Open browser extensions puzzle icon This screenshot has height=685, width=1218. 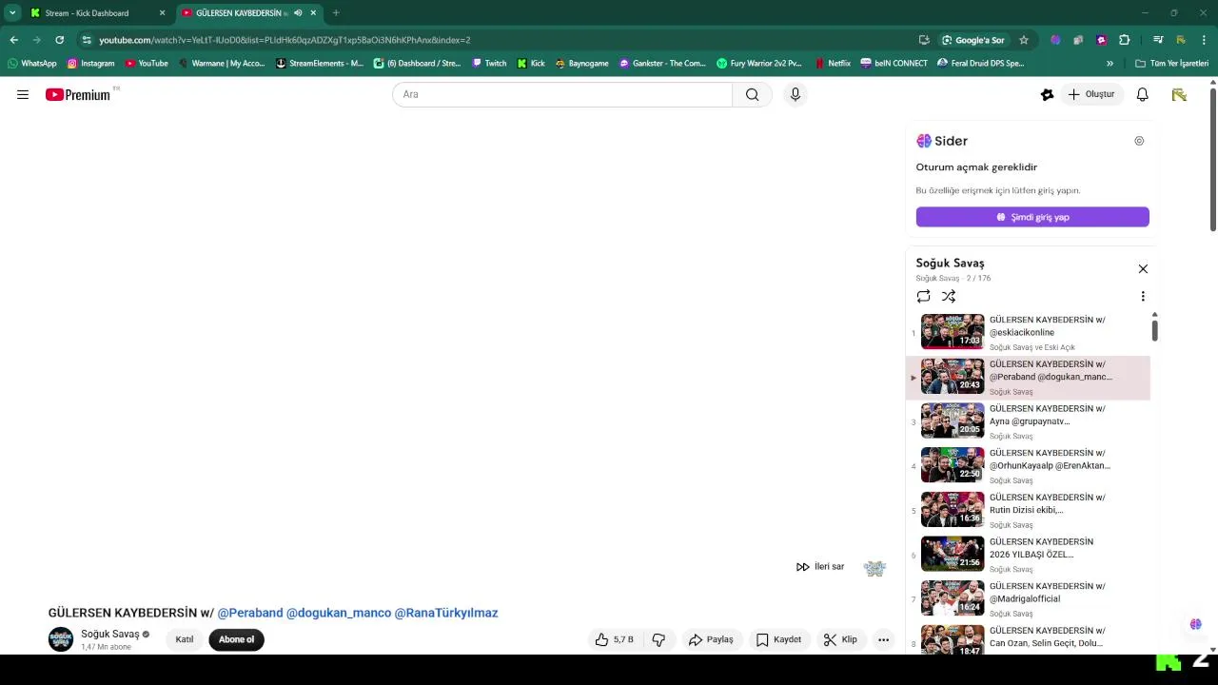[1125, 40]
